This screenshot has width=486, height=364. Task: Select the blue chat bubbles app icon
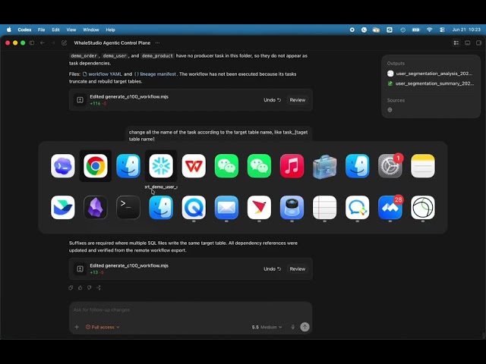point(358,207)
